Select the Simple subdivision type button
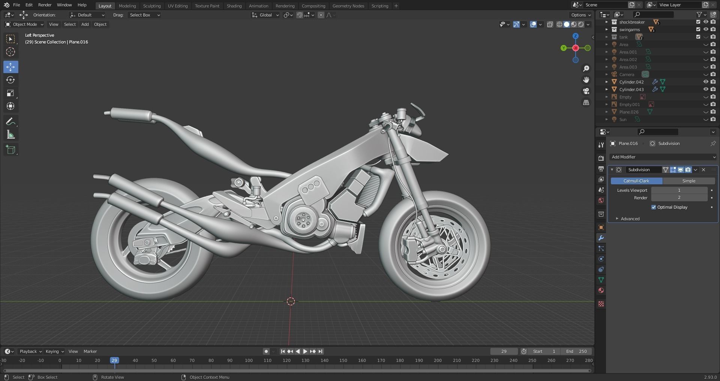The width and height of the screenshot is (720, 381). tap(689, 181)
